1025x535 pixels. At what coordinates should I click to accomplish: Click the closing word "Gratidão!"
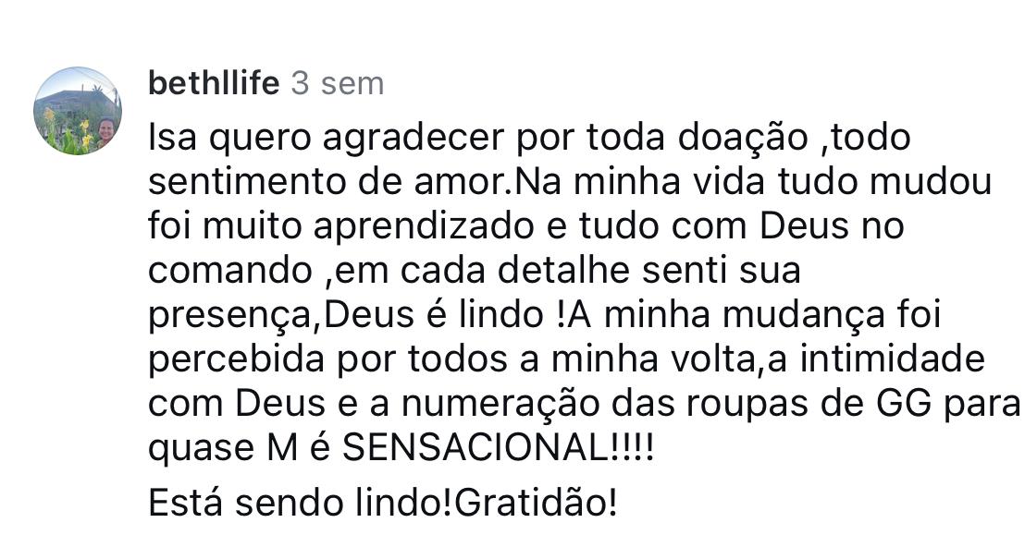pyautogui.click(x=536, y=503)
